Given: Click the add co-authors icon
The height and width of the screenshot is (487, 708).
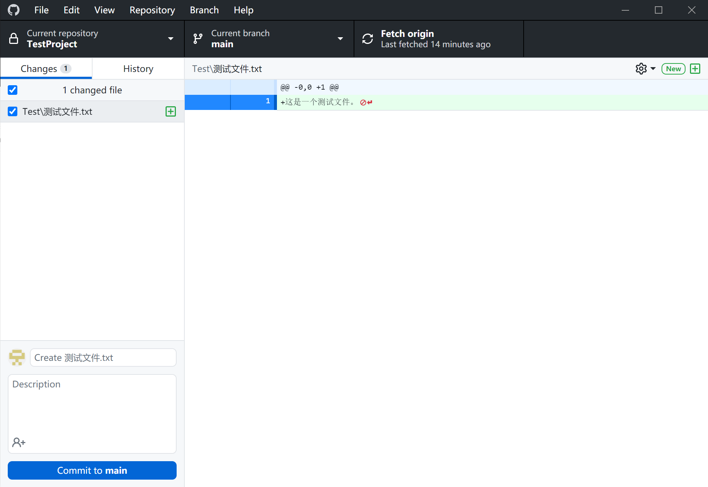Looking at the screenshot, I should 18,442.
